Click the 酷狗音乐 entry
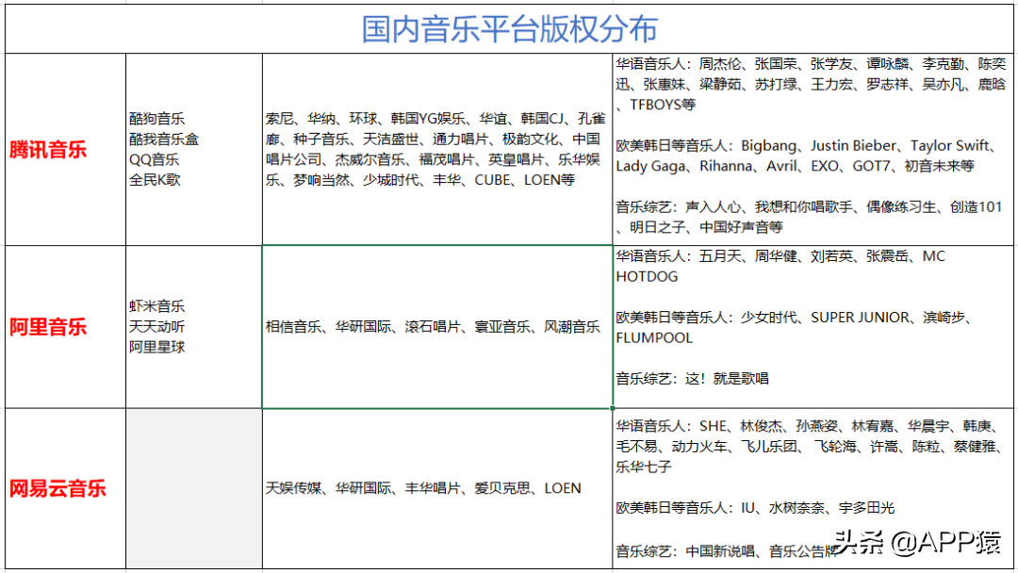Screen dimensions: 1018x573 pos(156,119)
